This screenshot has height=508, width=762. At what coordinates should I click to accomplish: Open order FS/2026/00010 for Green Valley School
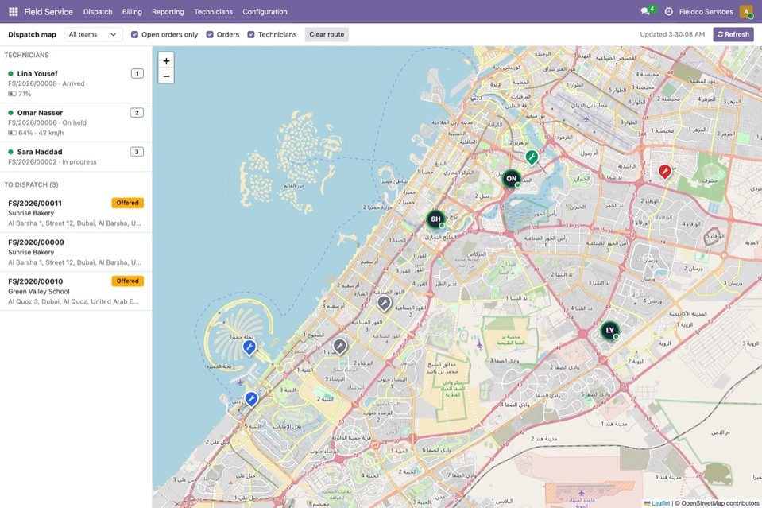pos(75,291)
